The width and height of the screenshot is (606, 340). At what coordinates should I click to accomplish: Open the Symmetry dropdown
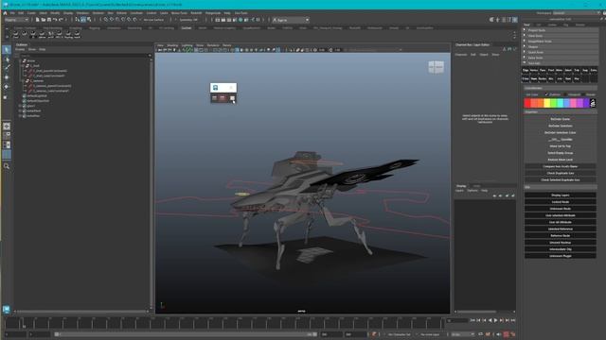pos(188,20)
